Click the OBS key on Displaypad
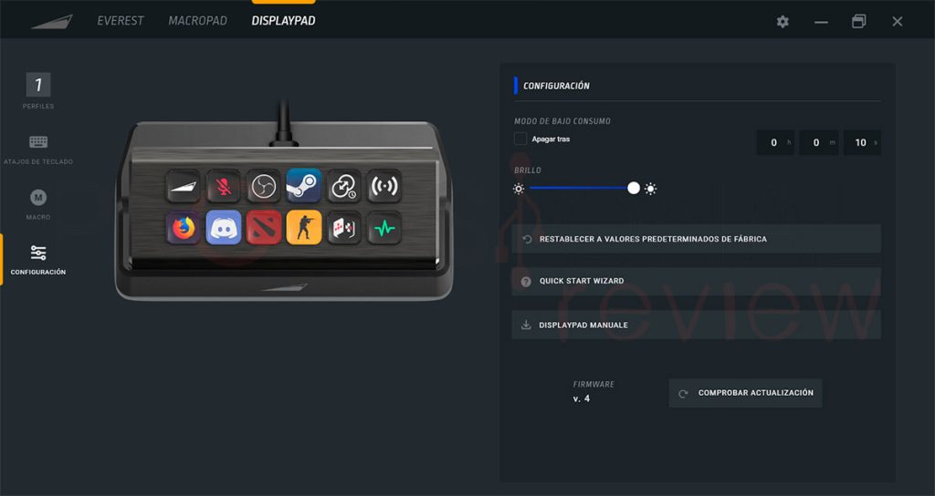This screenshot has height=496, width=935. pyautogui.click(x=264, y=186)
